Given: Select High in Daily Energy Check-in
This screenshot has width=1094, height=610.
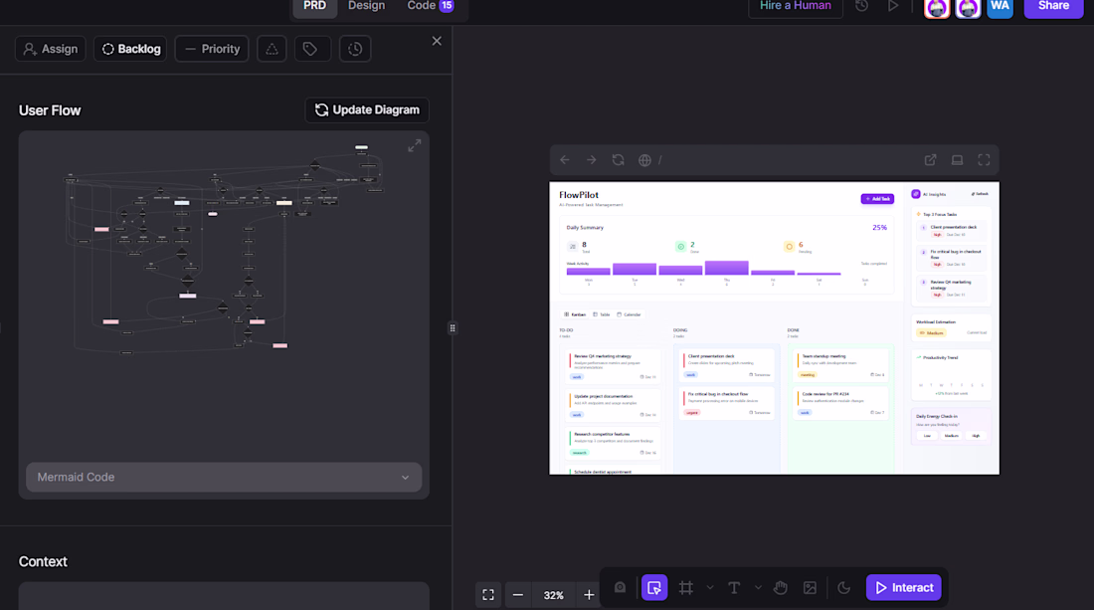Looking at the screenshot, I should click(976, 436).
